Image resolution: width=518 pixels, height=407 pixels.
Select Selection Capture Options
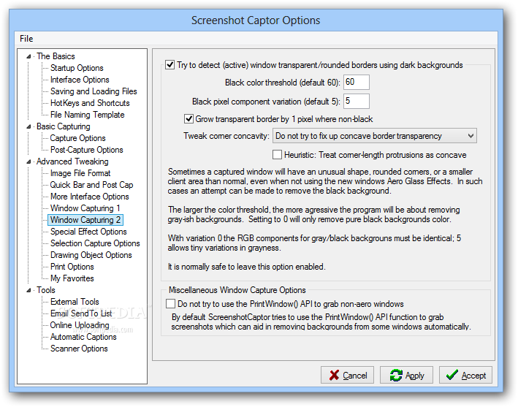coord(95,243)
